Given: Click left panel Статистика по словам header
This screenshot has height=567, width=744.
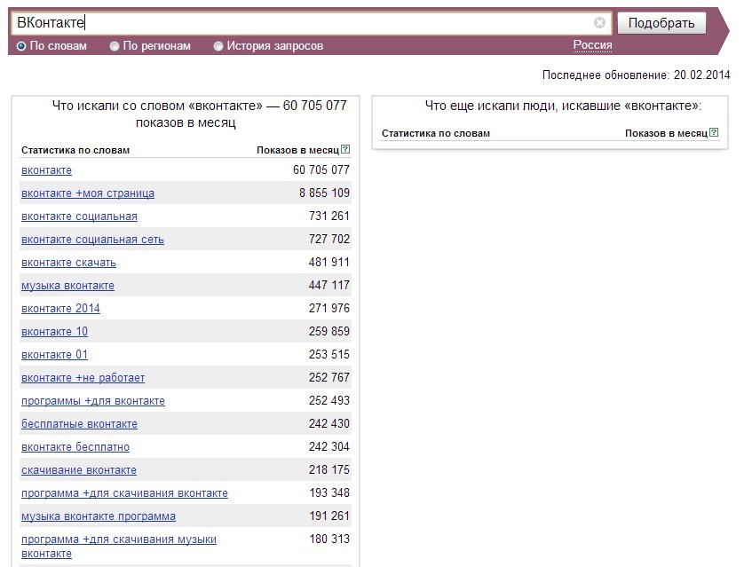Looking at the screenshot, I should coord(75,150).
